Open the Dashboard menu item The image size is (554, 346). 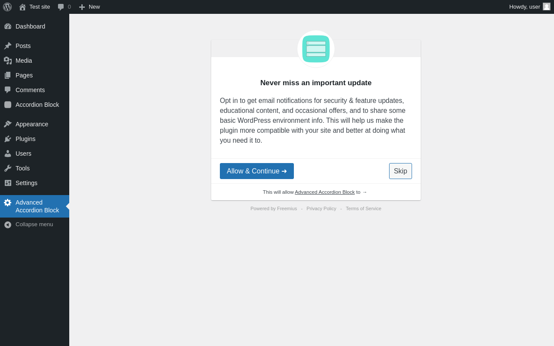point(35,26)
